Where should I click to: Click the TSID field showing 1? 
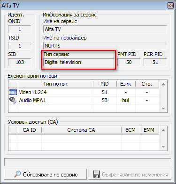[x=20, y=46]
